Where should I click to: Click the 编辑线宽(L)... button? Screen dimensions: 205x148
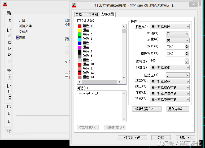(147, 109)
